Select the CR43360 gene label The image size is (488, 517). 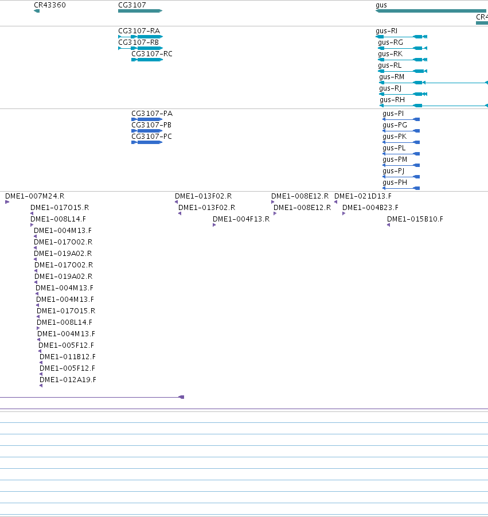(50, 5)
